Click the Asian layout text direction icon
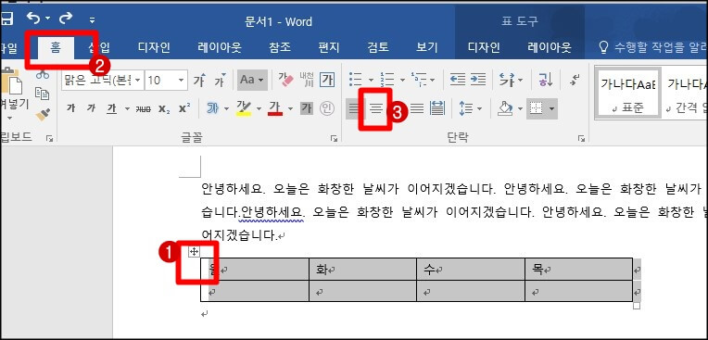708x340 pixels. point(507,81)
